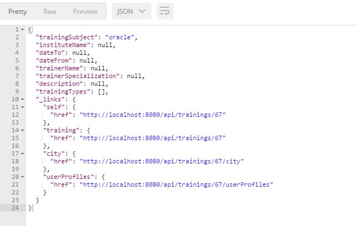Collapse the root object at line 1
The image size is (357, 226).
point(23,29)
